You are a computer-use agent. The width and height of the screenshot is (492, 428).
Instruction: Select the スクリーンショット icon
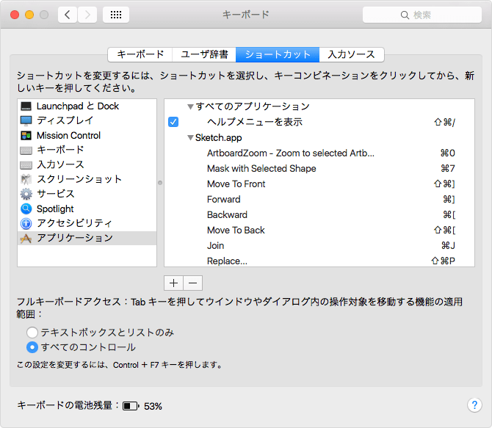click(26, 179)
